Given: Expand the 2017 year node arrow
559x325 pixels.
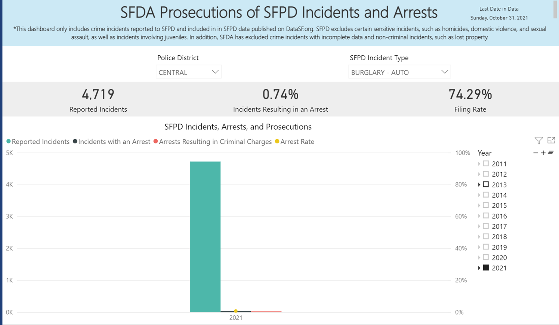Looking at the screenshot, I should click(479, 226).
